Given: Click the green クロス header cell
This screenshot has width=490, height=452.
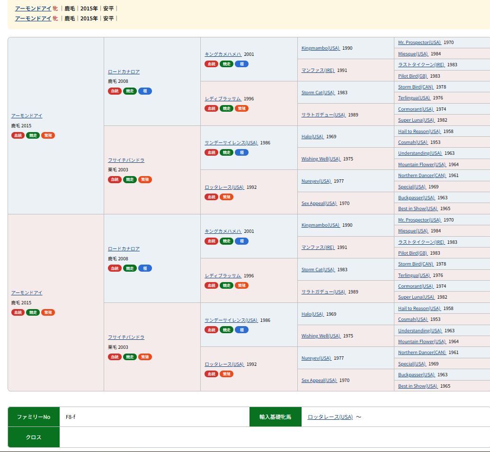Looking at the screenshot, I should coord(34,437).
